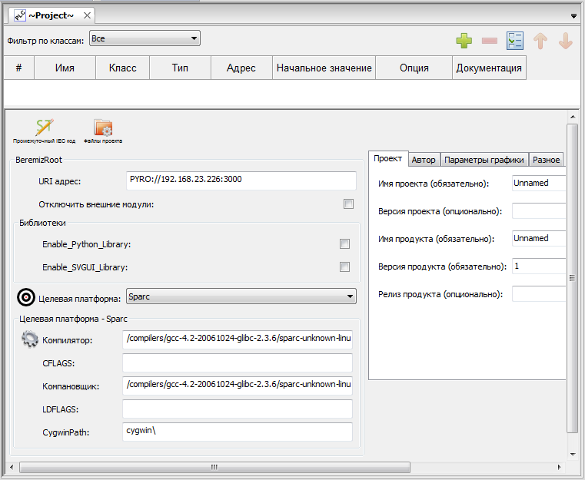The width and height of the screenshot is (585, 480).
Task: Open the project files folder icon
Action: pos(103,127)
